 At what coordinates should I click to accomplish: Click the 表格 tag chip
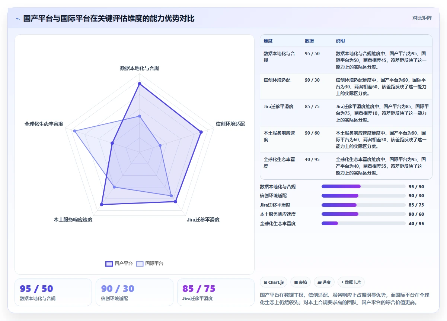[300, 282]
